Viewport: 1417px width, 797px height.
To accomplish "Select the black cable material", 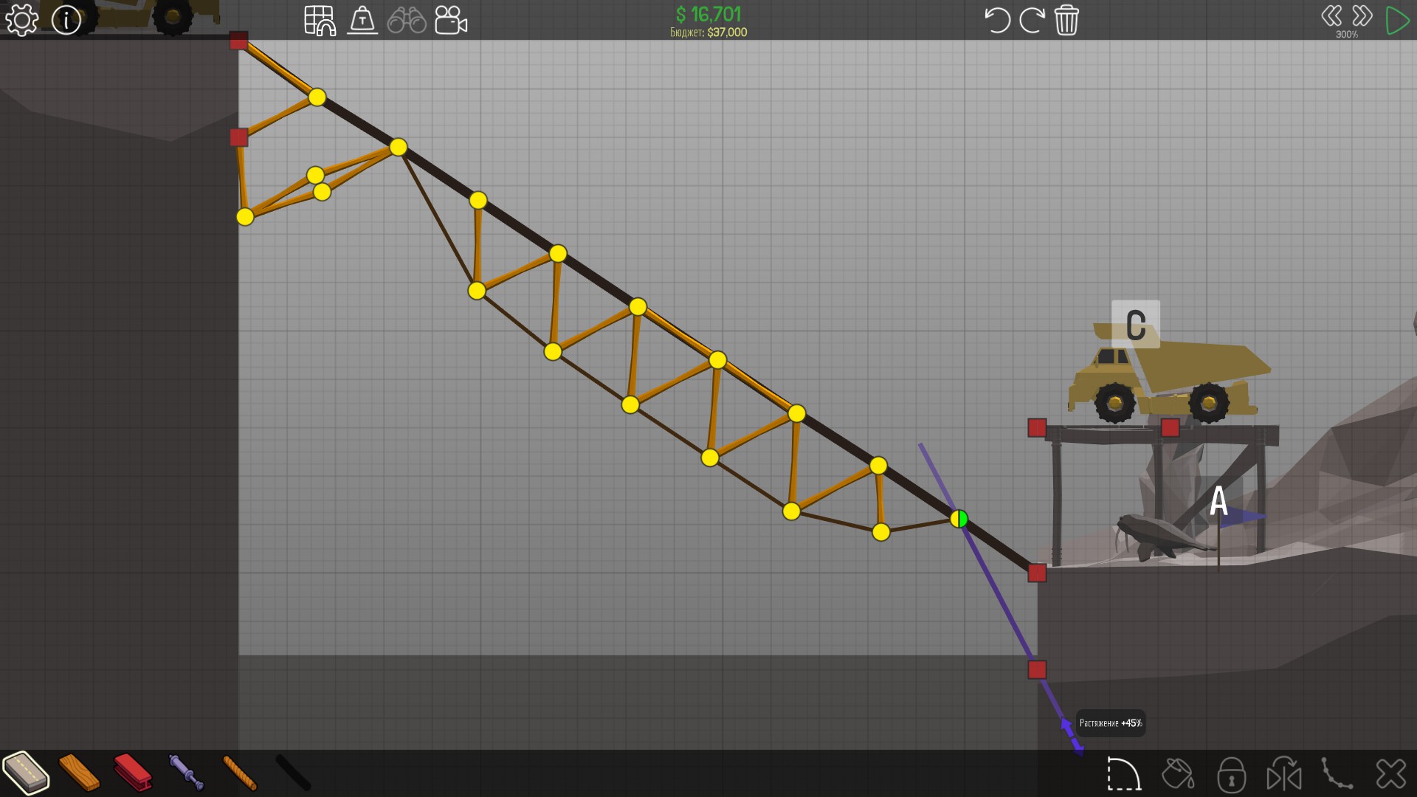I will (293, 773).
